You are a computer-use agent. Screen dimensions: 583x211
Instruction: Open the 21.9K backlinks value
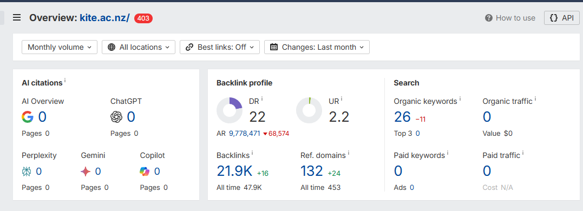(234, 171)
